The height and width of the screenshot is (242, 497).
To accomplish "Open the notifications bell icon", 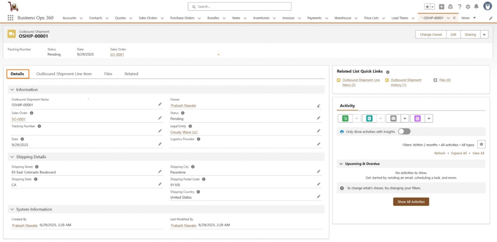I will 476,7.
